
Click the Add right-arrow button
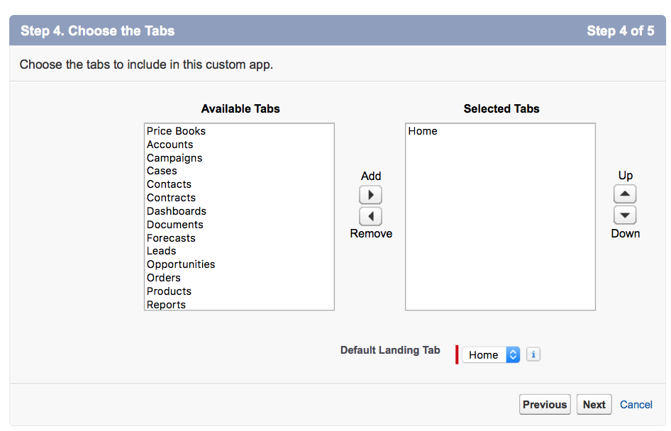(x=370, y=195)
